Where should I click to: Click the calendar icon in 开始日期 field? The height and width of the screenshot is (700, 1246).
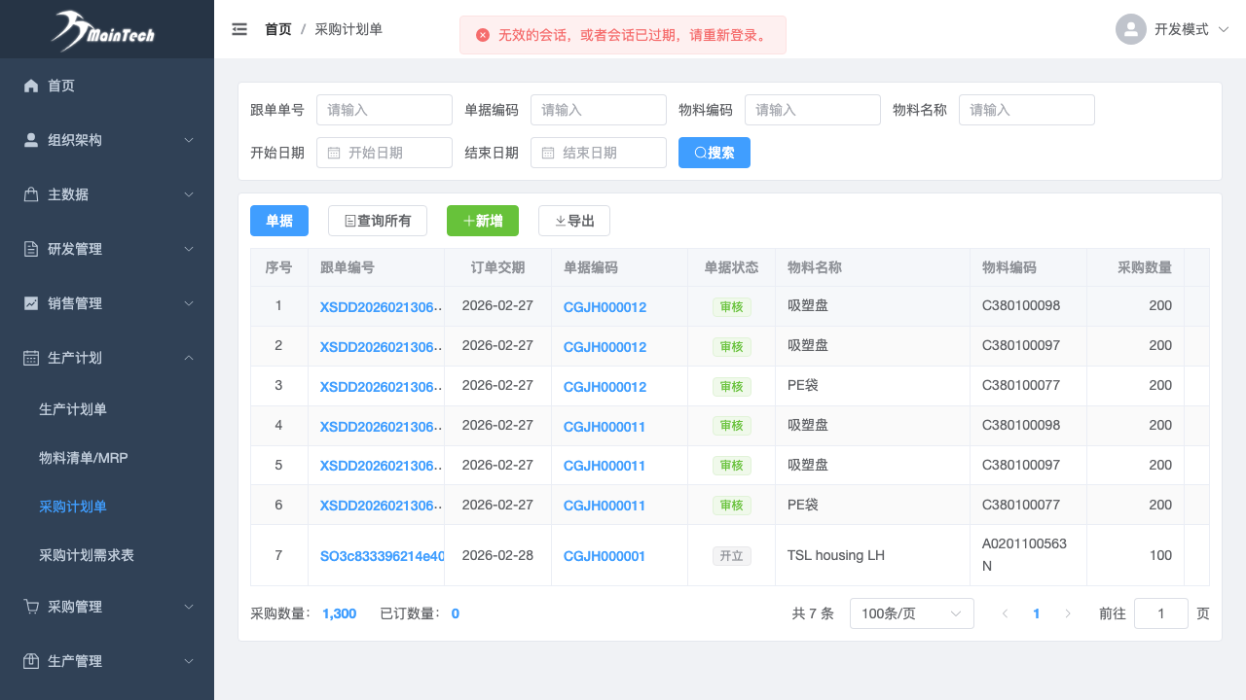pos(334,153)
